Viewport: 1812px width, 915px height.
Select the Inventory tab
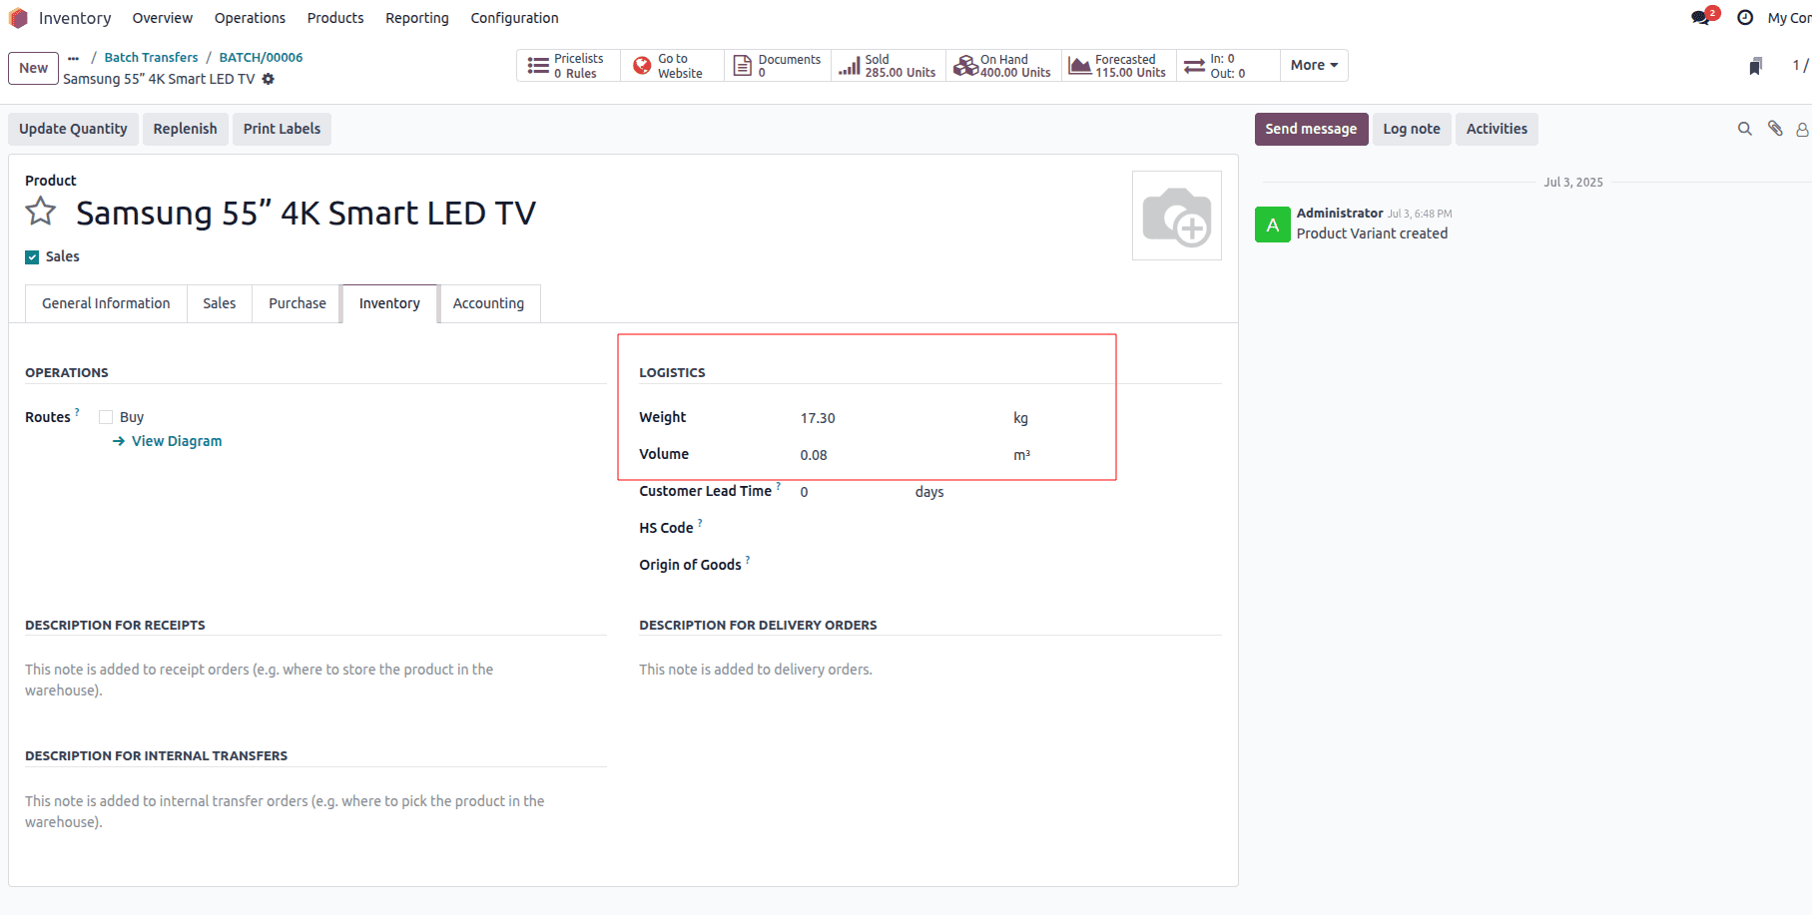click(389, 303)
